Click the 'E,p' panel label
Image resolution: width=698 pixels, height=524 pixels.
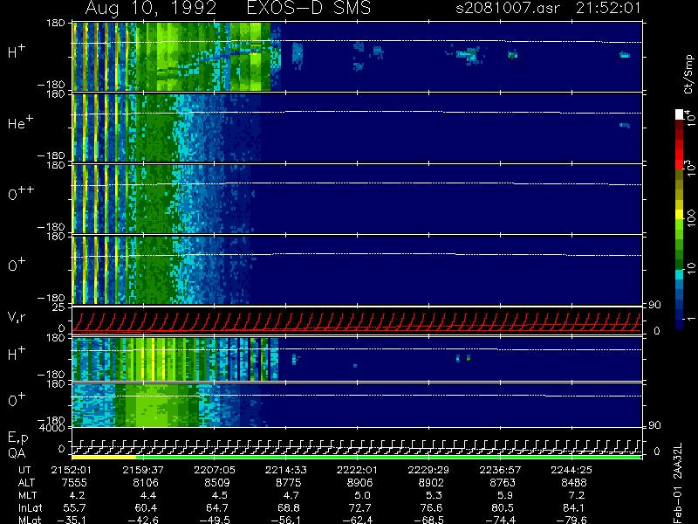click(x=17, y=438)
